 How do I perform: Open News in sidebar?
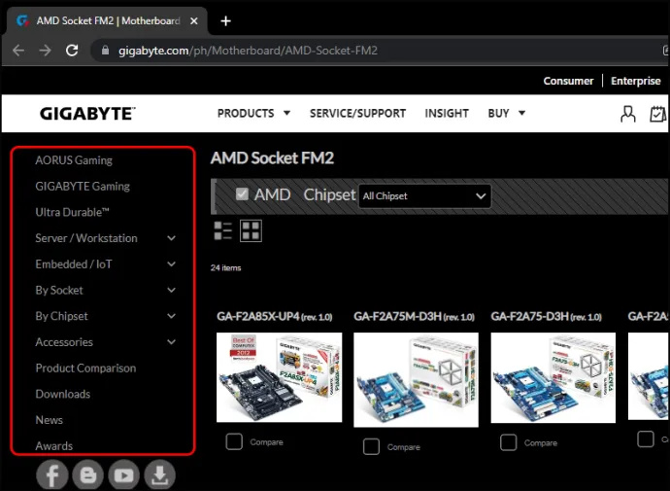pyautogui.click(x=50, y=420)
